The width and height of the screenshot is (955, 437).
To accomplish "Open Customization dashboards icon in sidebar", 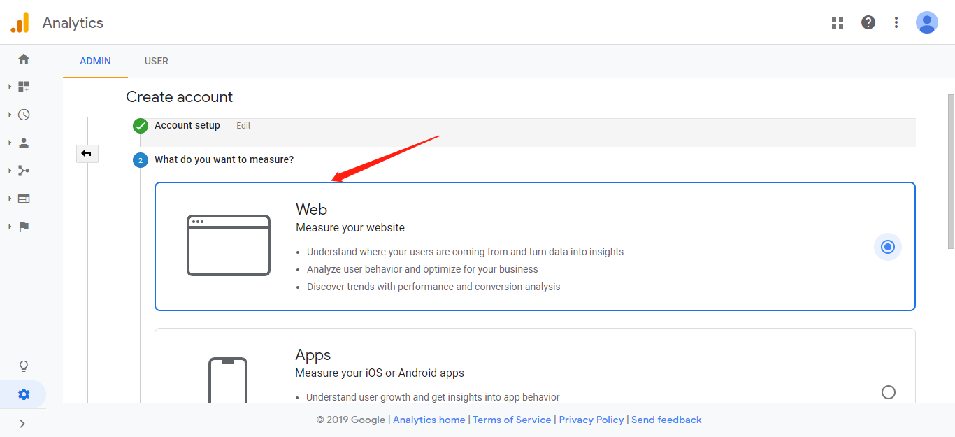I will pyautogui.click(x=24, y=87).
